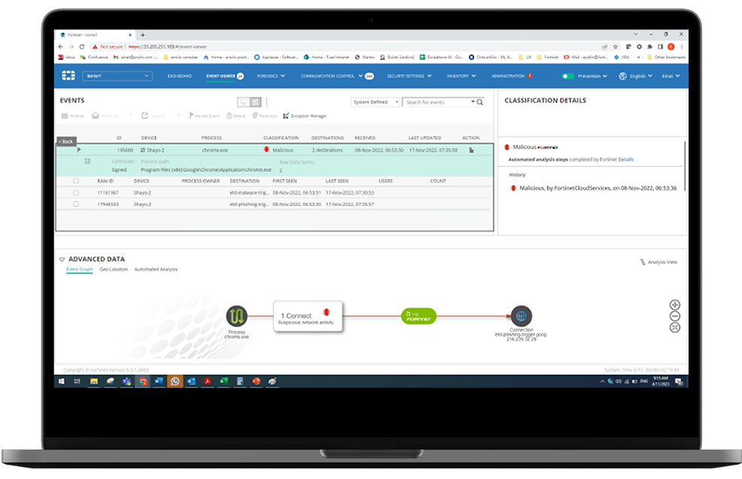Open Adobe Acrobat from the taskbar
The image size is (742, 479).
coord(207,381)
